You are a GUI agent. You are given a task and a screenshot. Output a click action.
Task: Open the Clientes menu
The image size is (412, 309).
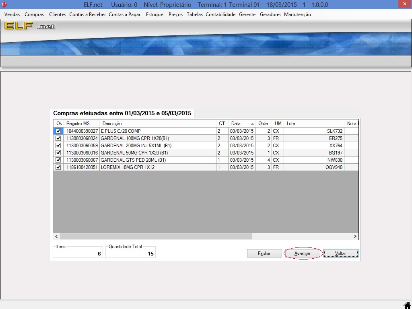pos(58,14)
